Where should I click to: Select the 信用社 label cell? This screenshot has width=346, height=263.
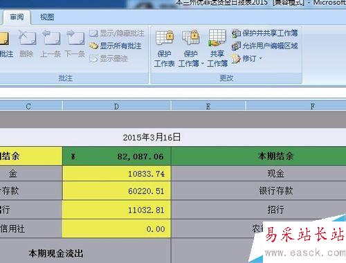pyautogui.click(x=31, y=229)
